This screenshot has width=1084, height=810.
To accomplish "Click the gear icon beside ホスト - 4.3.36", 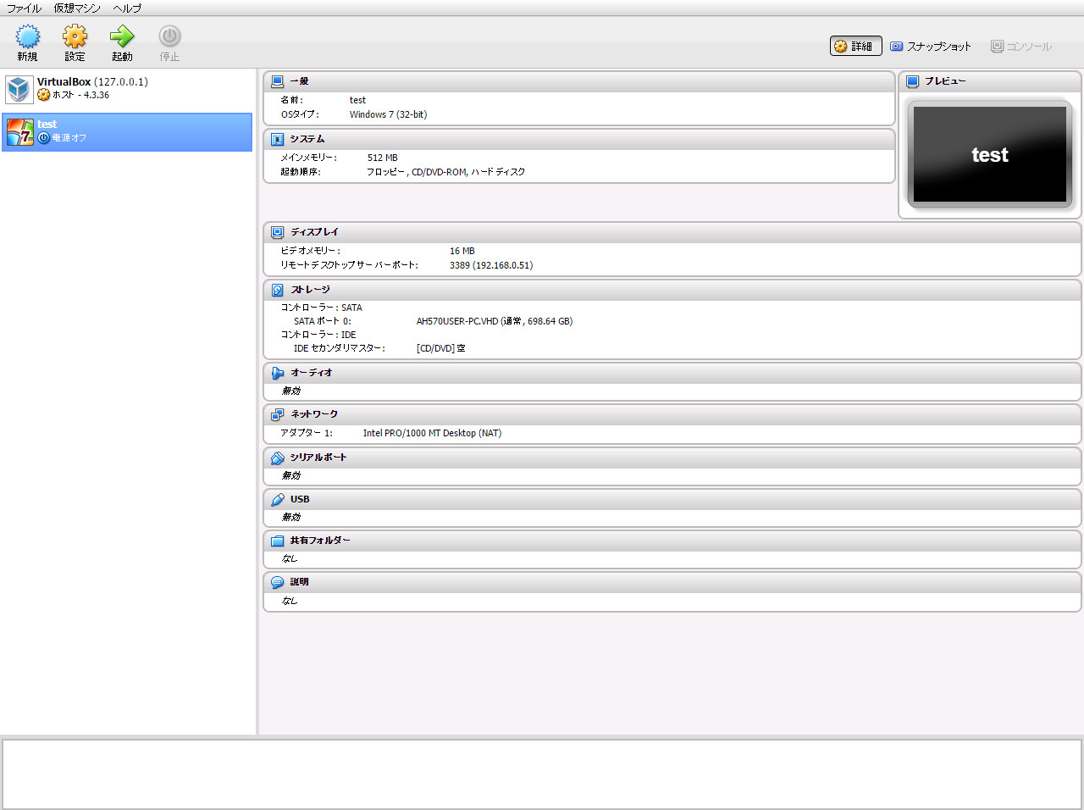I will tap(43, 95).
